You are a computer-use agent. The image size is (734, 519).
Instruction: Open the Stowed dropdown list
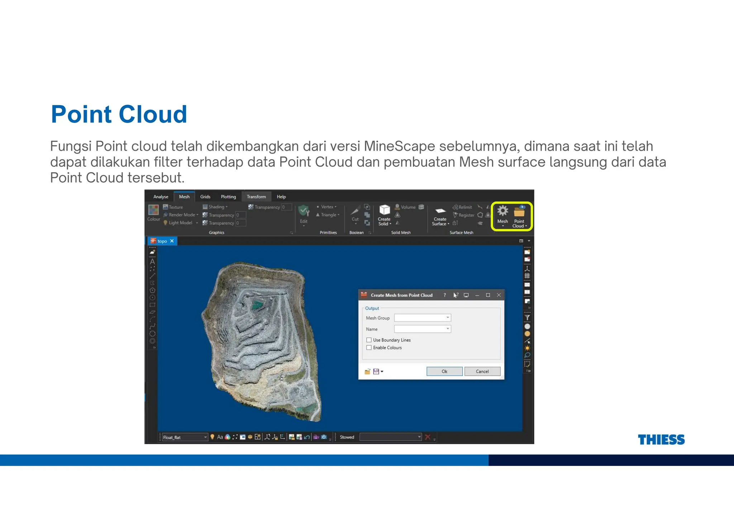pos(419,437)
